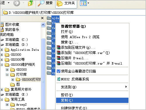Click the Views grid icon
This screenshot has height=110, width=146.
point(83,3)
